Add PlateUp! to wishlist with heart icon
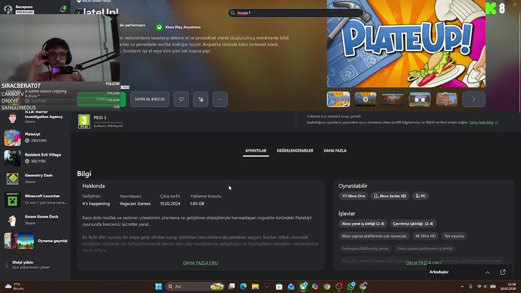This screenshot has width=521, height=293. click(x=181, y=99)
